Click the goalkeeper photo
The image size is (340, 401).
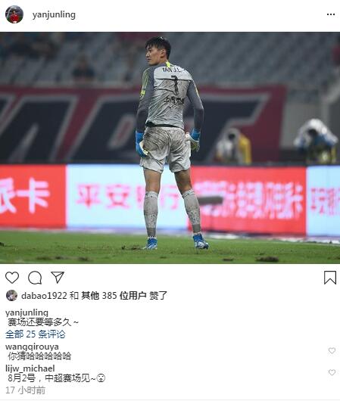170,148
